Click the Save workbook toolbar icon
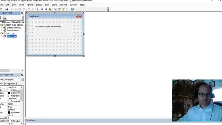222x125 pixels. (x=7, y=9)
